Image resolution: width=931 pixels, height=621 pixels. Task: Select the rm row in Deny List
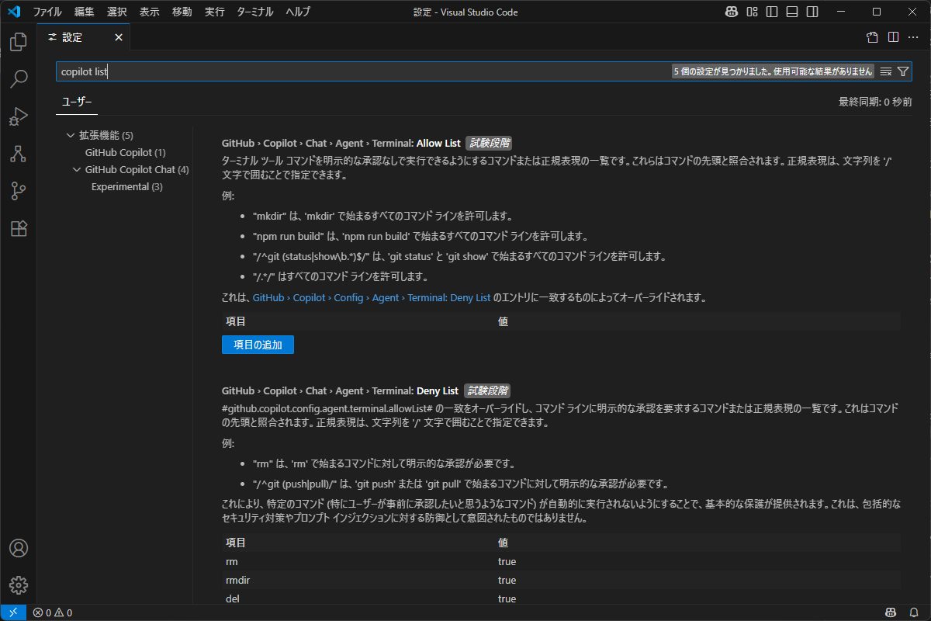(561, 561)
